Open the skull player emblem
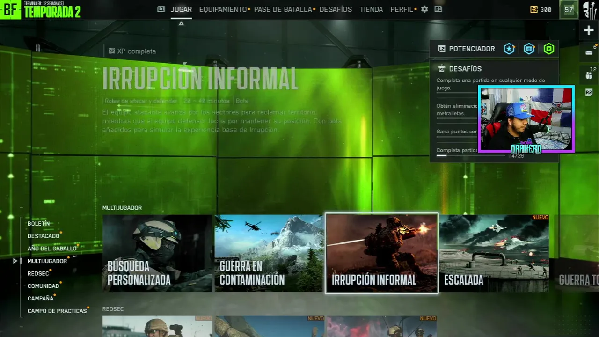599x337 pixels. pyautogui.click(x=590, y=9)
